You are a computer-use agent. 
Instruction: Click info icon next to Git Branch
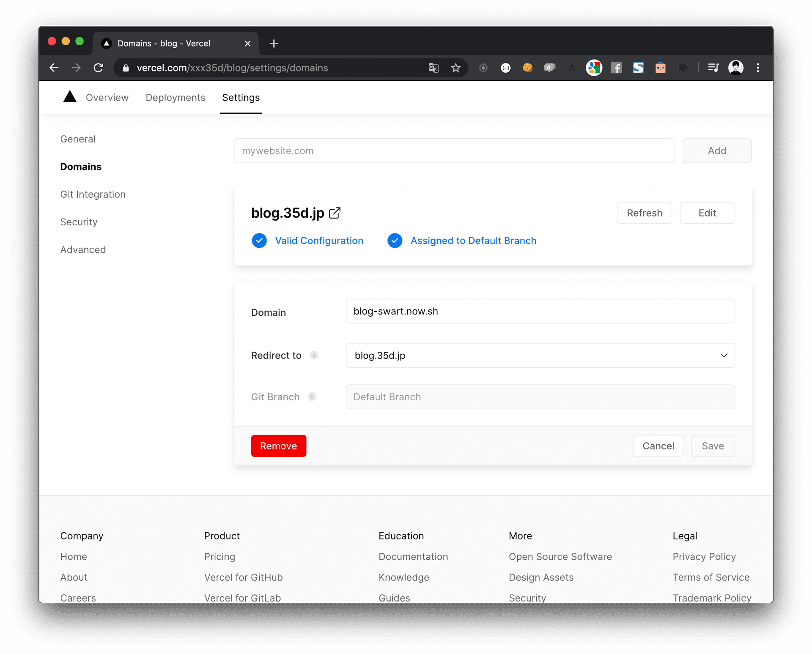[312, 397]
